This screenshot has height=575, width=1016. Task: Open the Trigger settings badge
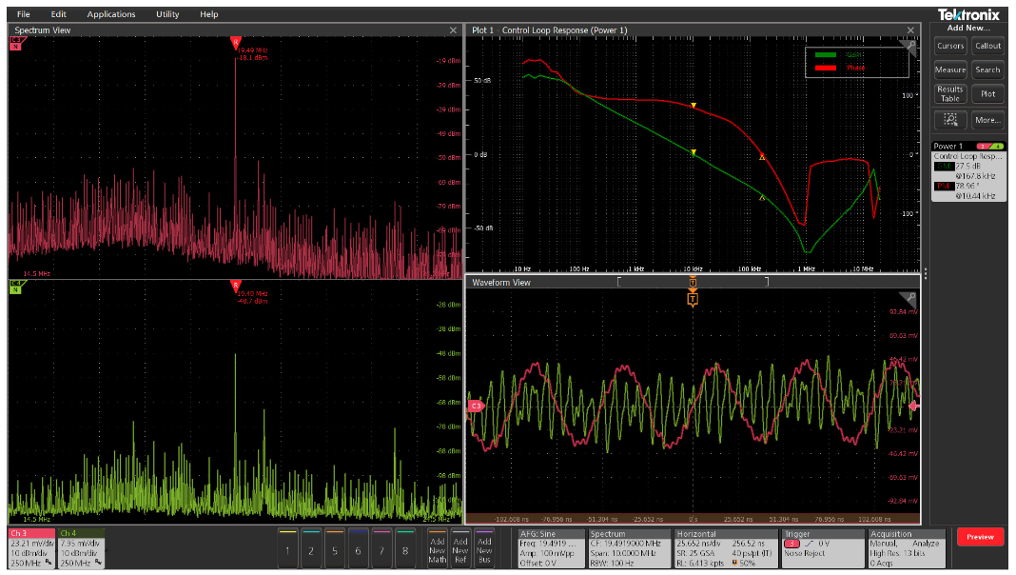coord(822,548)
